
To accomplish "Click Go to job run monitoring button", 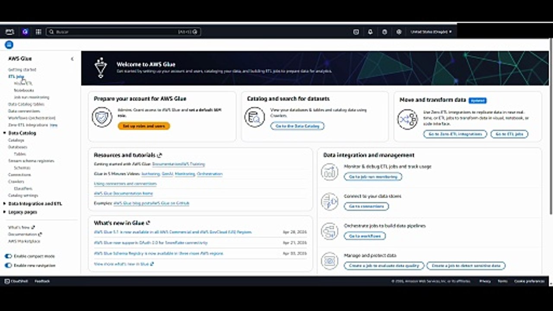I will (x=373, y=177).
